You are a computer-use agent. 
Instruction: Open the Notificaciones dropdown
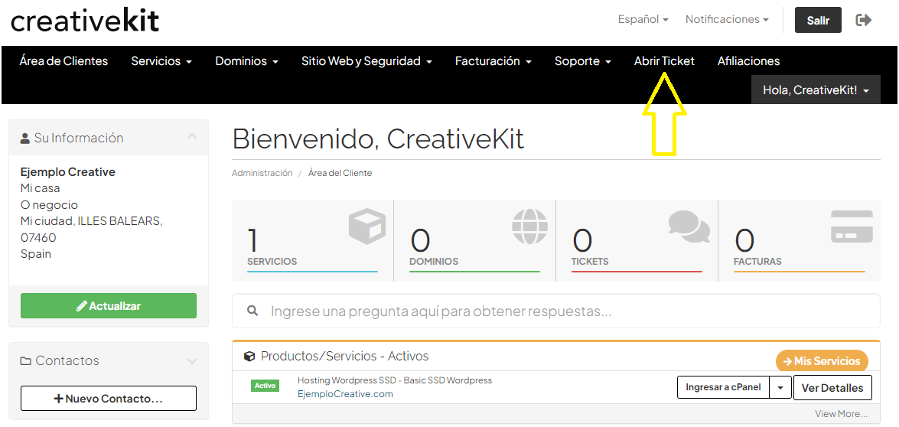coord(727,20)
